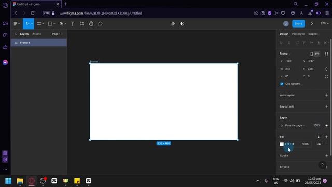Open the Frame preset dropdown
332x187 pixels.
285,54
